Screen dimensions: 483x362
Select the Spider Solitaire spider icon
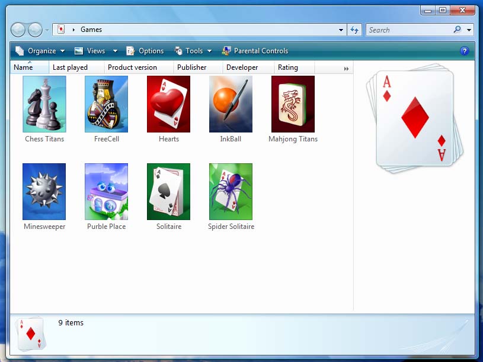pos(231,191)
